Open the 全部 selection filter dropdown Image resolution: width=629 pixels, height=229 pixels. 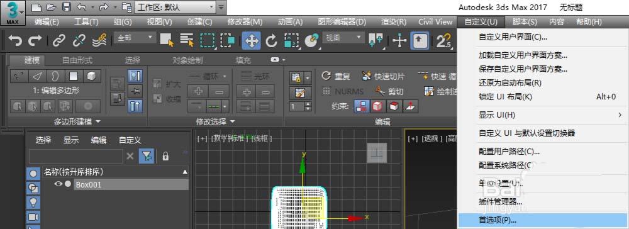[135, 38]
